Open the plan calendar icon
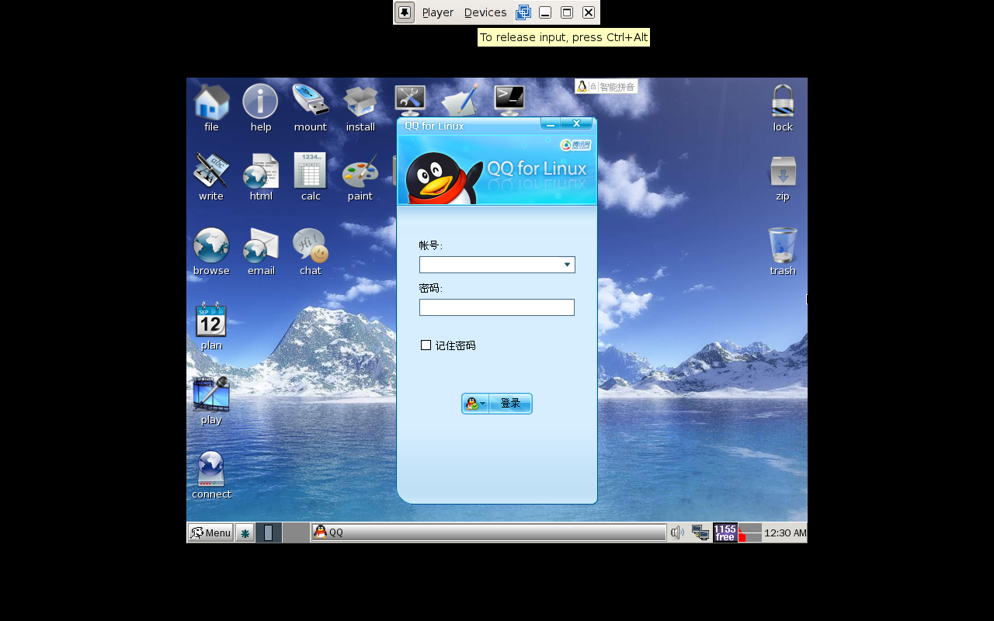 tap(211, 321)
